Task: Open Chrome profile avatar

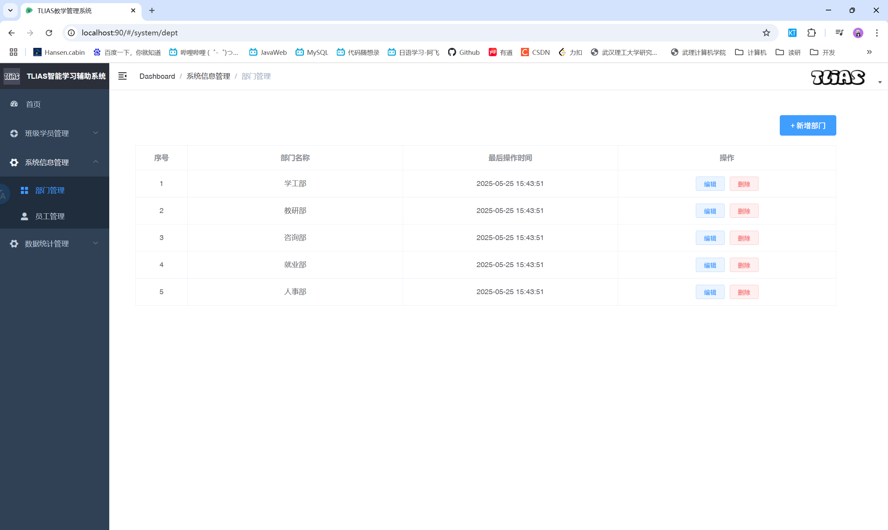Action: click(x=858, y=33)
